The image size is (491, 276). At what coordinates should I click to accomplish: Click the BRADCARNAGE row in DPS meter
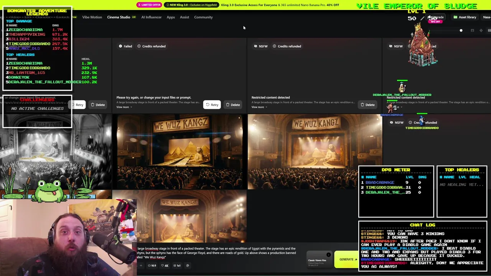(395, 182)
